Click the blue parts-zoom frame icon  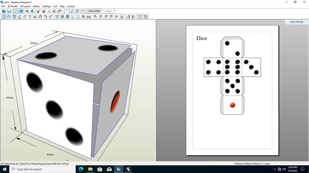point(62,17)
